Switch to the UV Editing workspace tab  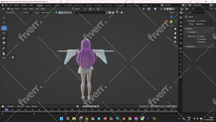coord(67,5)
